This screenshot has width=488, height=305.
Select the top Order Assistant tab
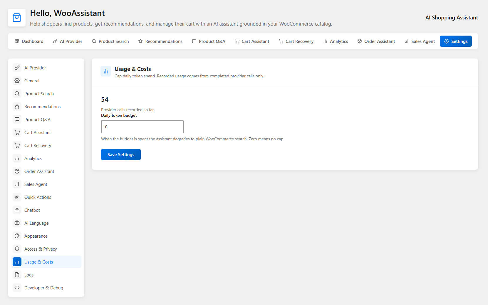tap(376, 41)
